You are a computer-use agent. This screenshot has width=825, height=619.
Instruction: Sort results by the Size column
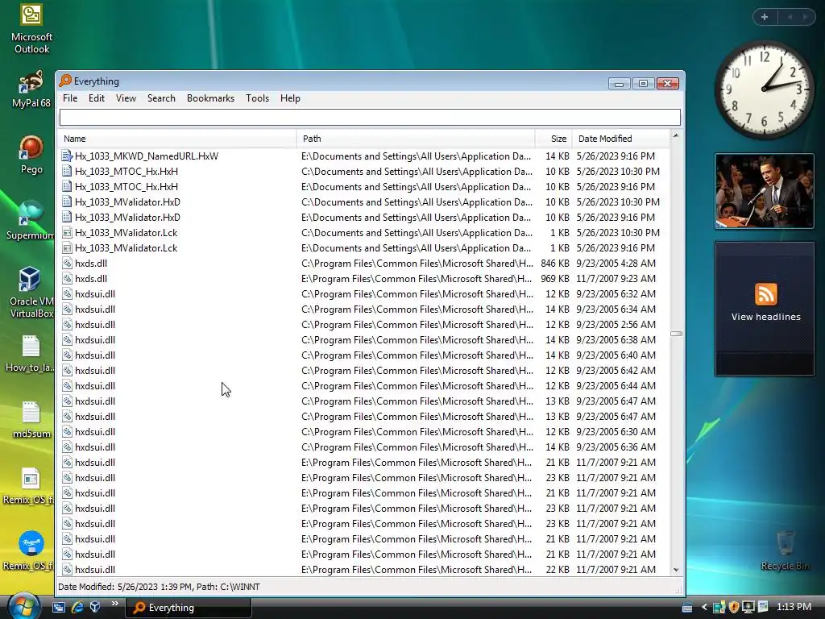tap(553, 139)
